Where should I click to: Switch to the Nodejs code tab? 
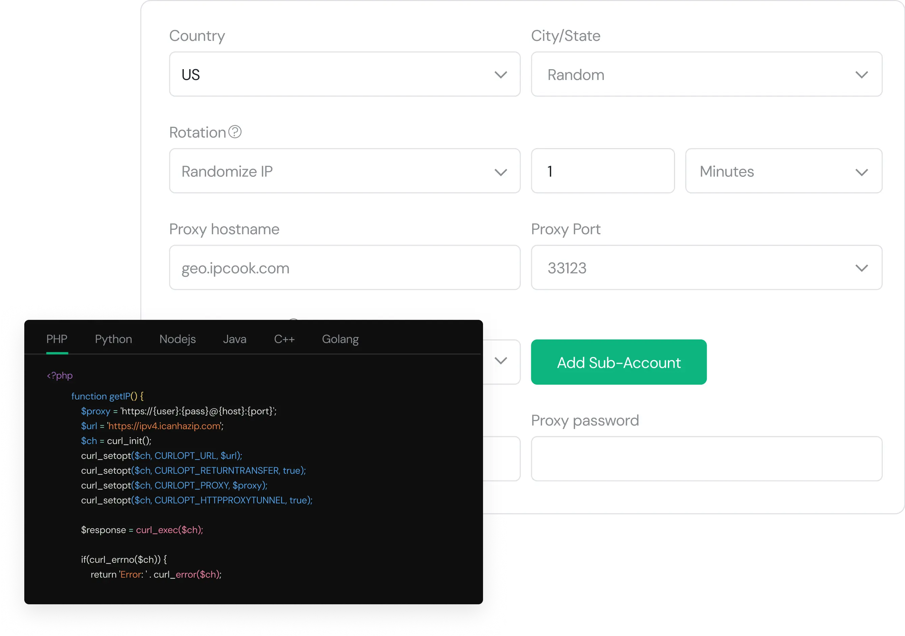click(x=177, y=339)
